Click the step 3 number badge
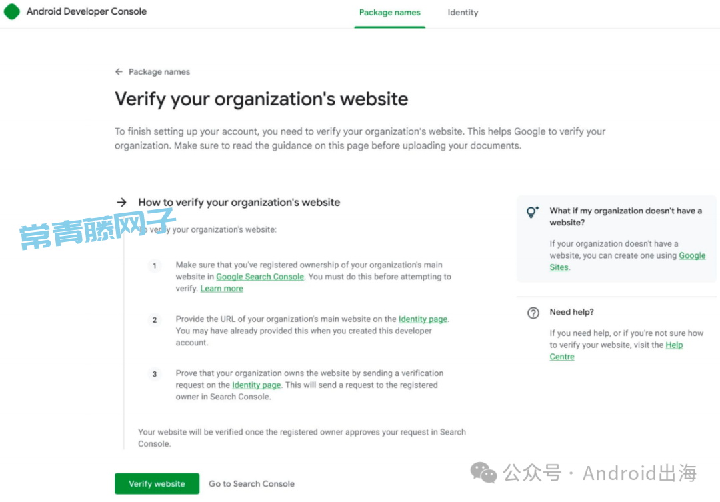 155,374
